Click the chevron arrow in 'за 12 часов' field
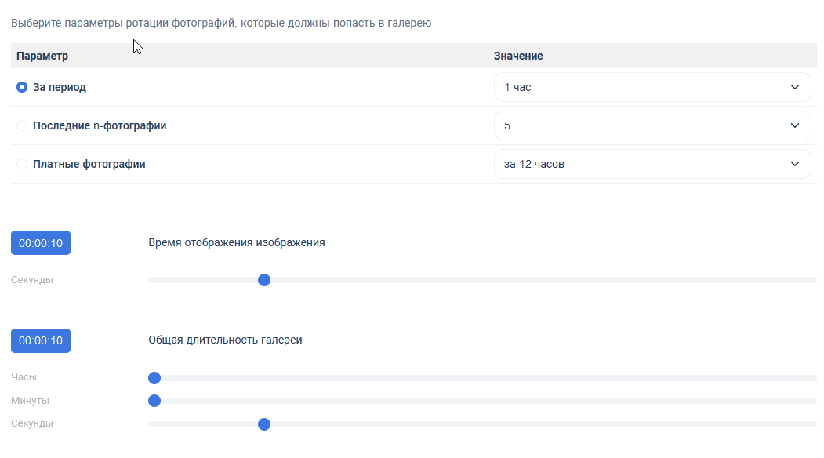824x458 pixels. (795, 164)
